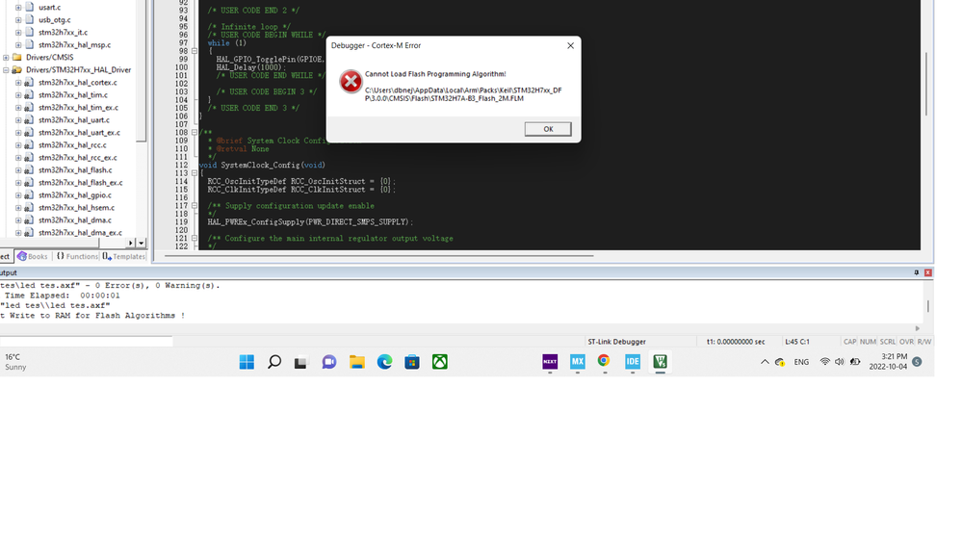Select stm32h7xx_hal_uart_ex.c in project tree
962x541 pixels.
(79, 133)
